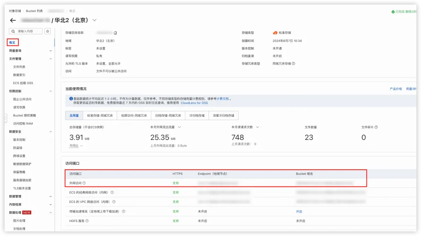This screenshot has height=236, width=421.
Task: Expand the 用量查询 menu section
Action: 50,51
